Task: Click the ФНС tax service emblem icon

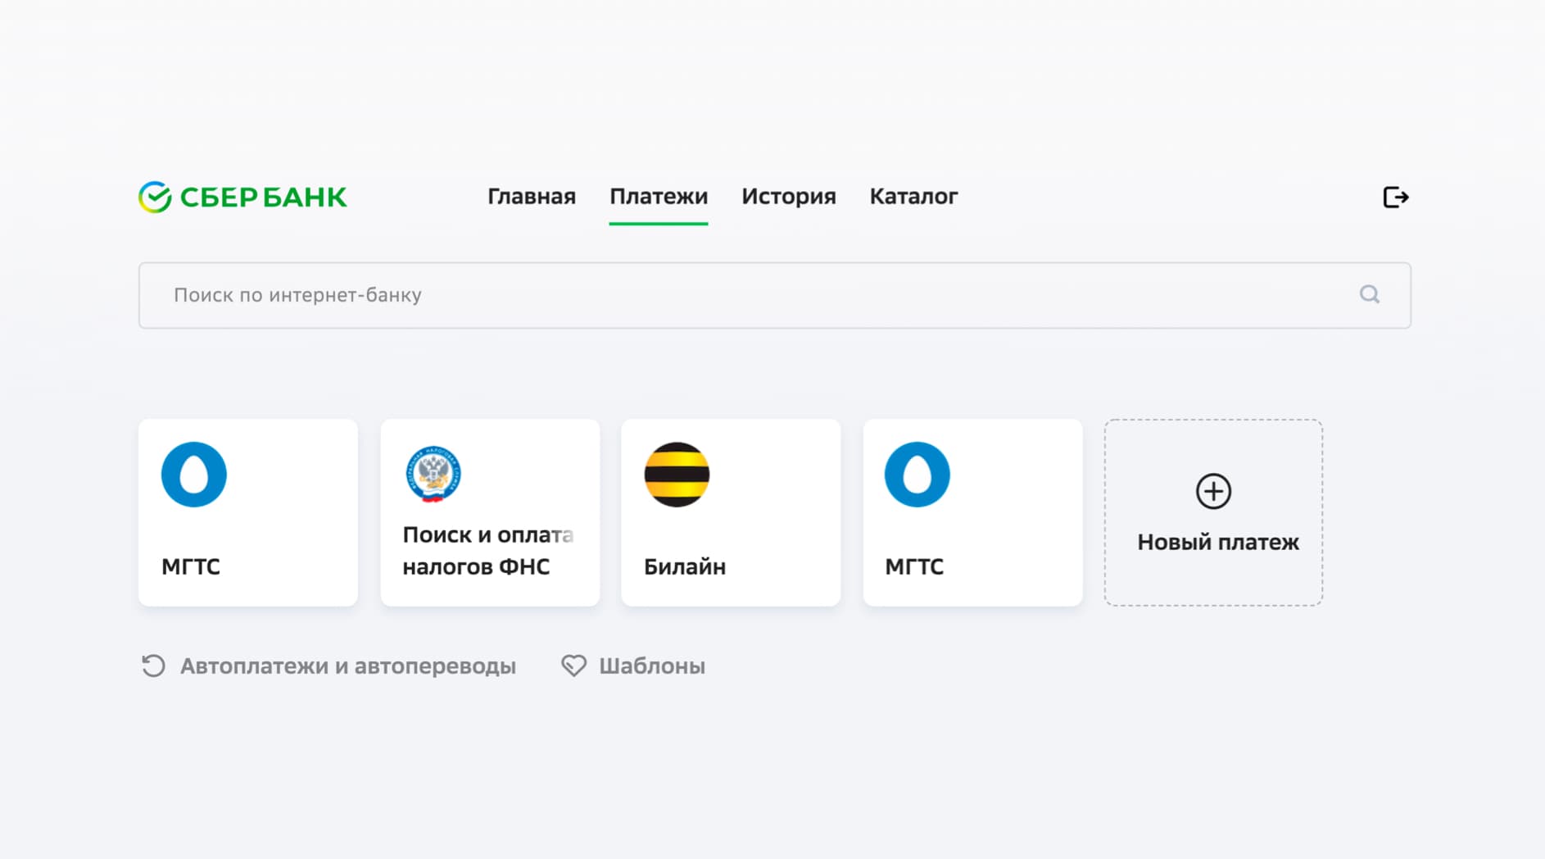Action: [x=433, y=474]
